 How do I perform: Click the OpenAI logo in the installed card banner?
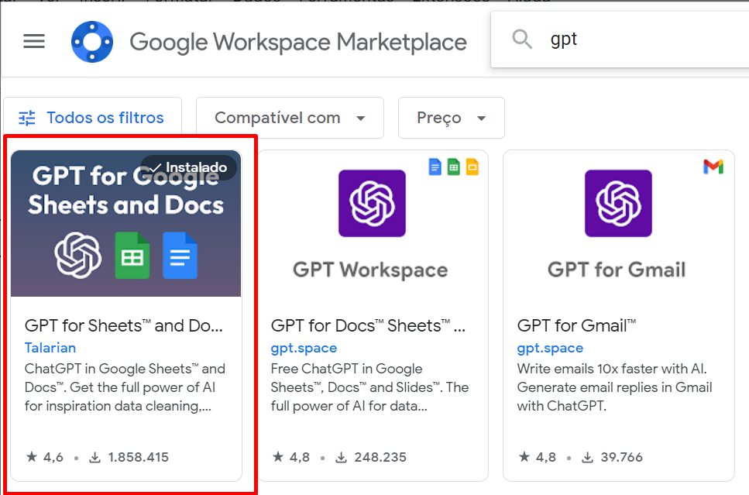tap(78, 255)
